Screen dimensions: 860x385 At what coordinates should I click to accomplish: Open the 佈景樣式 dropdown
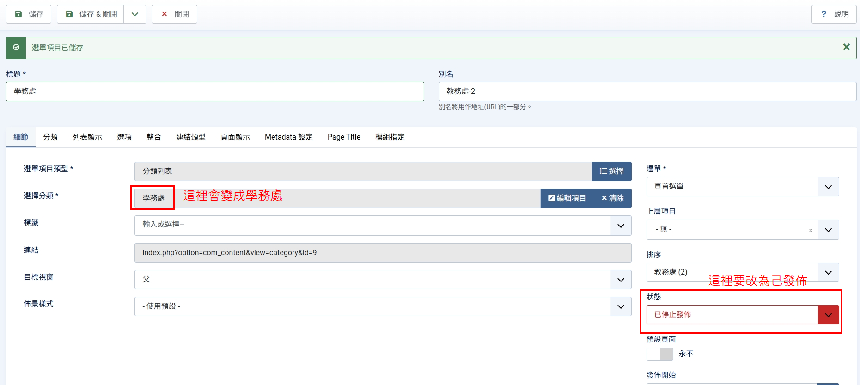point(383,306)
